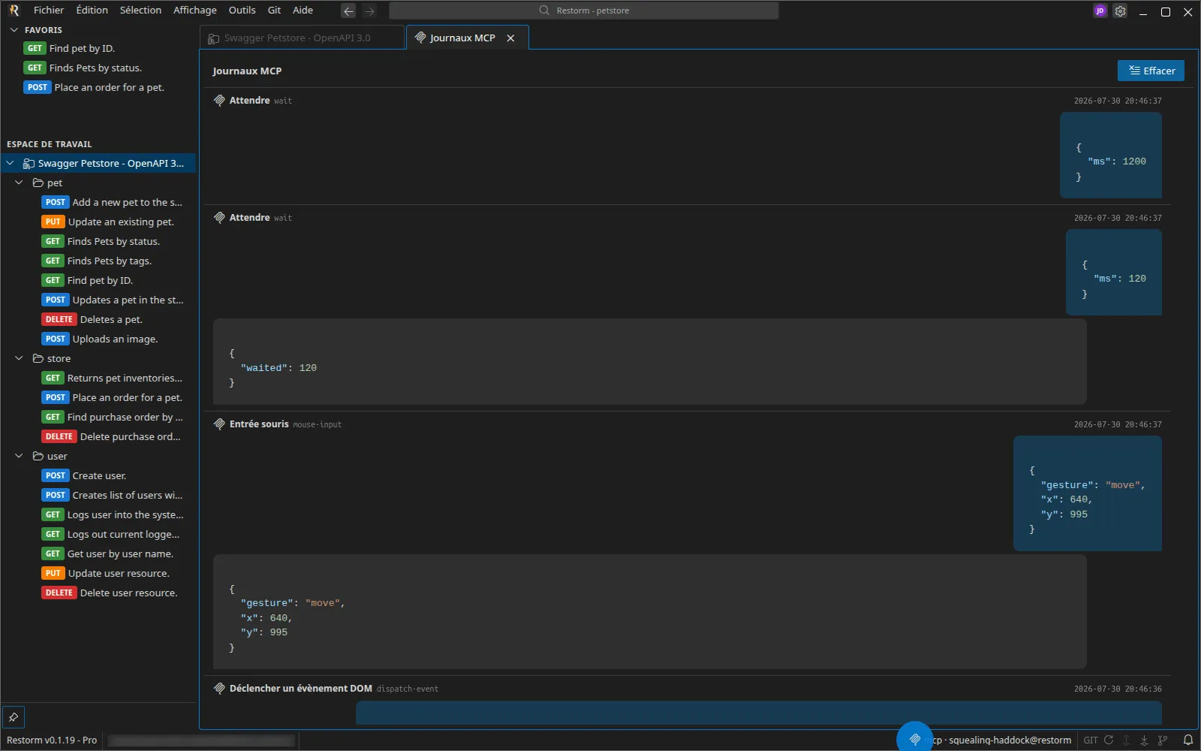The image size is (1201, 751).
Task: Collapse the user folder chevron
Action: pos(19,456)
